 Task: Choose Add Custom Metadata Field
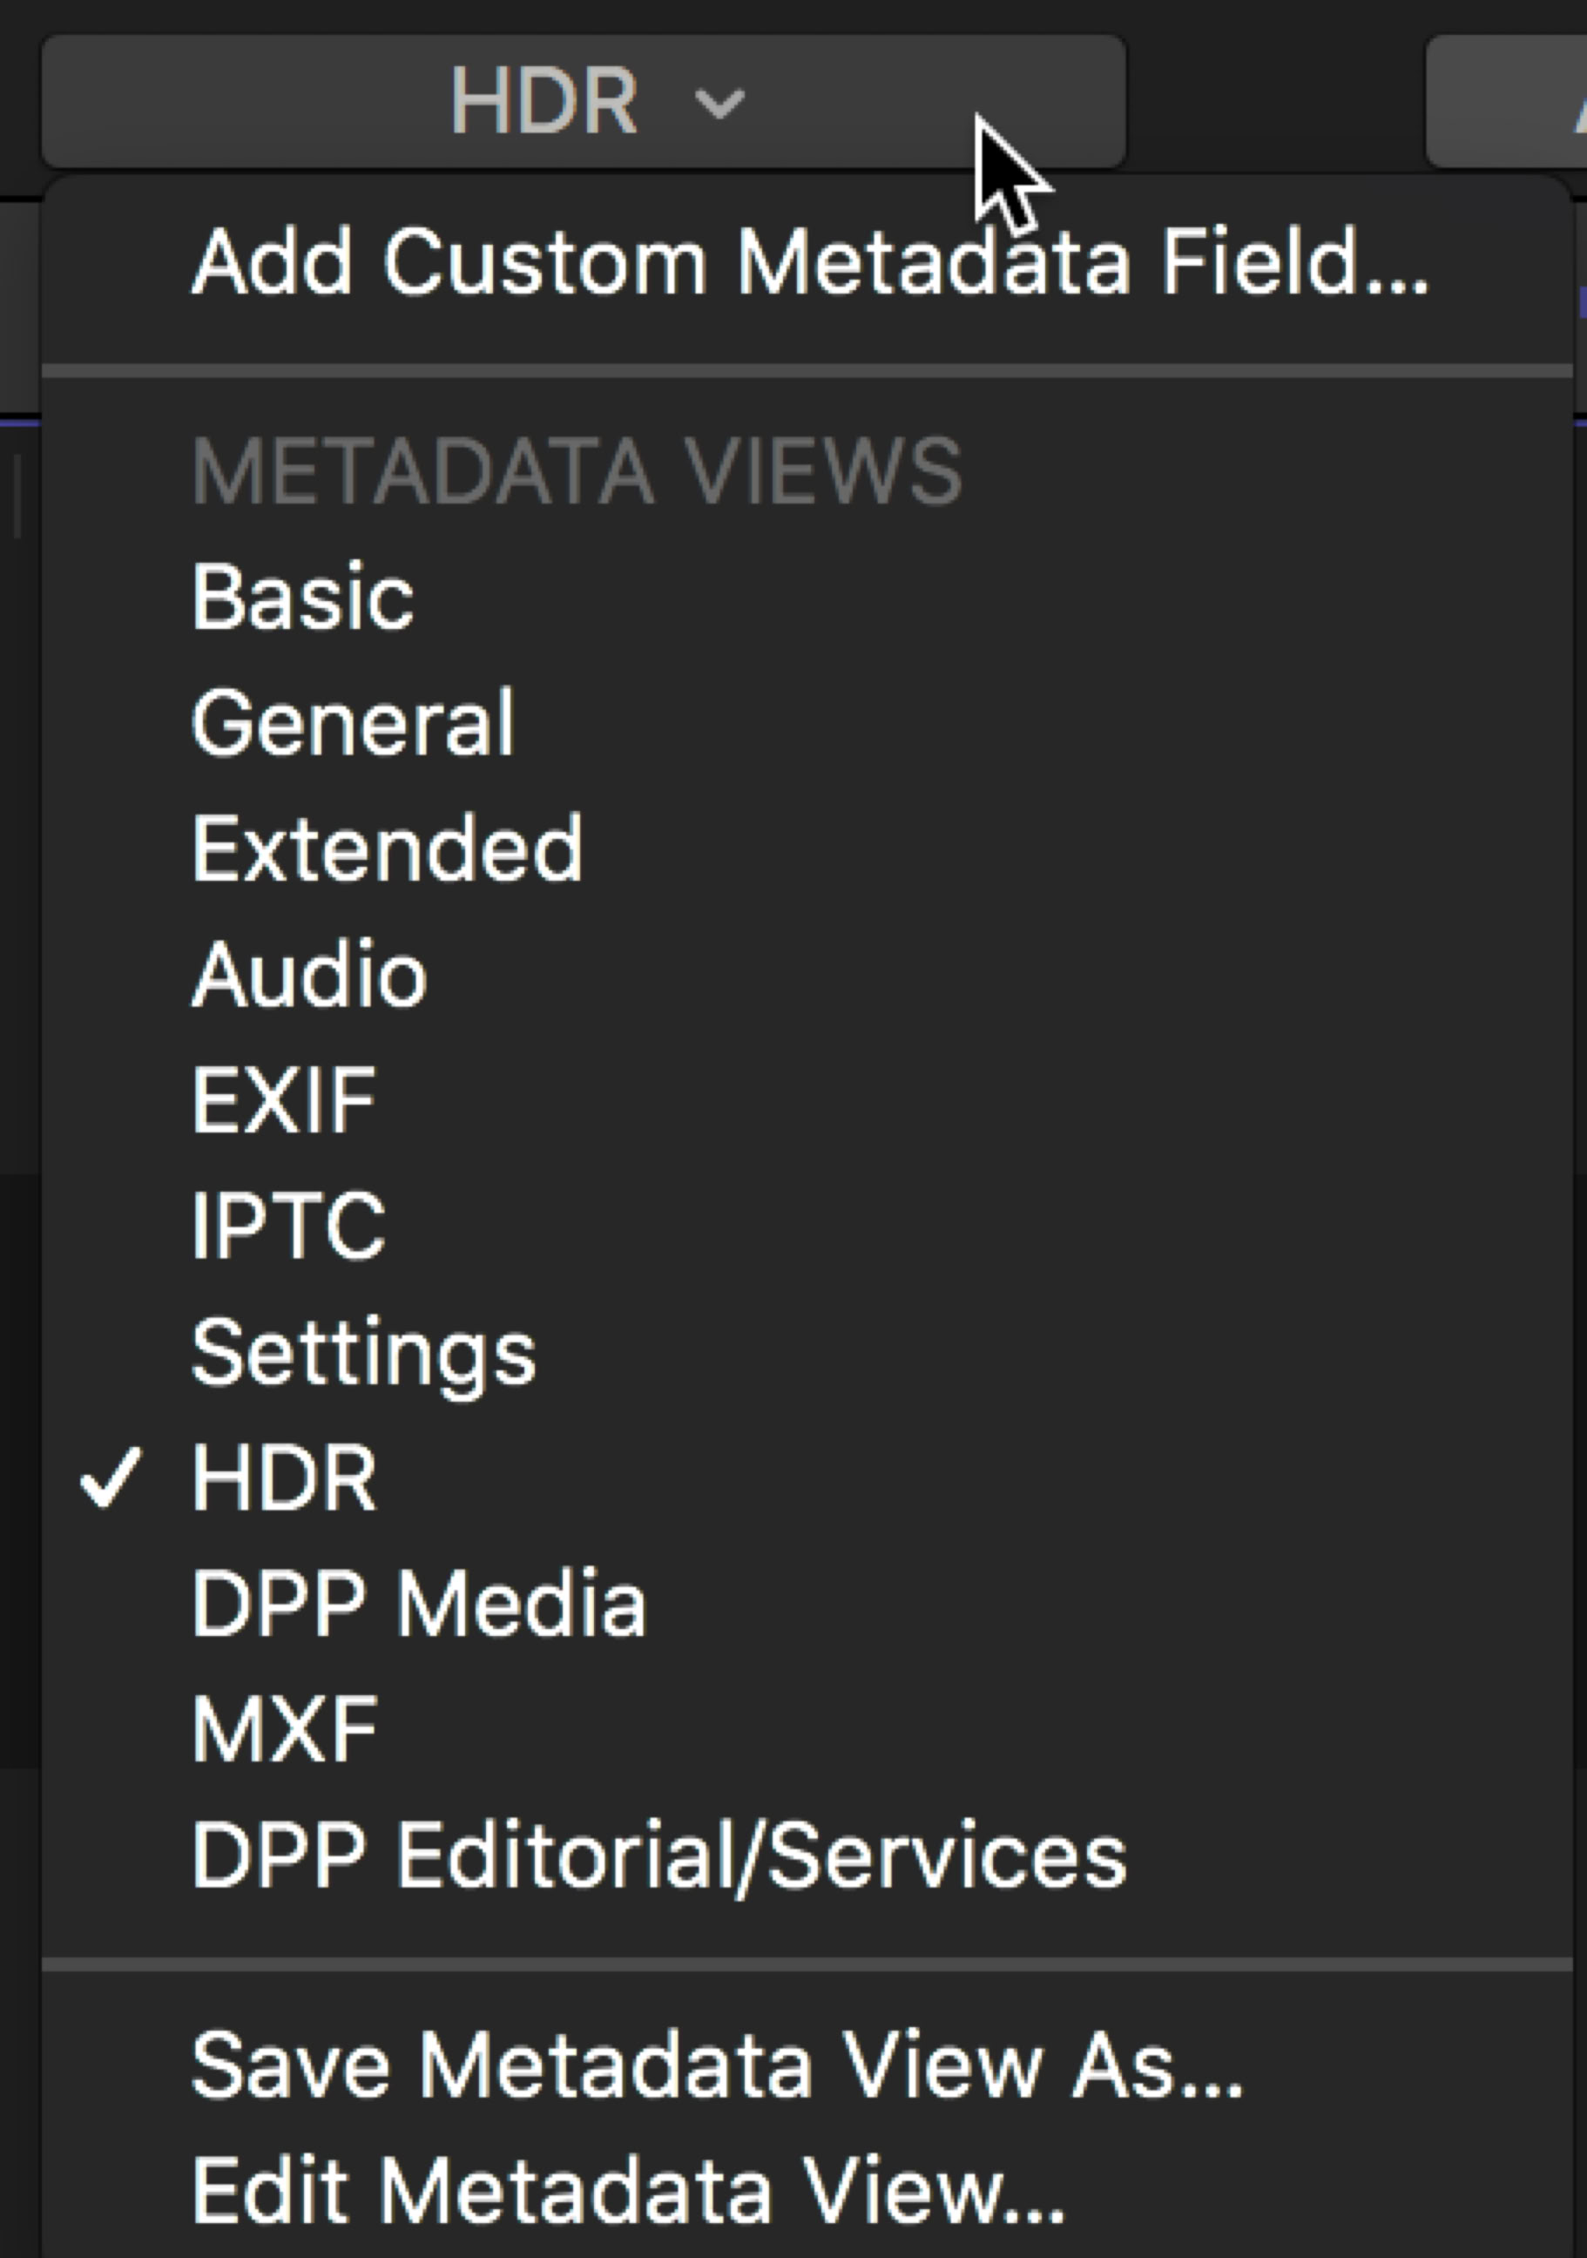[809, 262]
